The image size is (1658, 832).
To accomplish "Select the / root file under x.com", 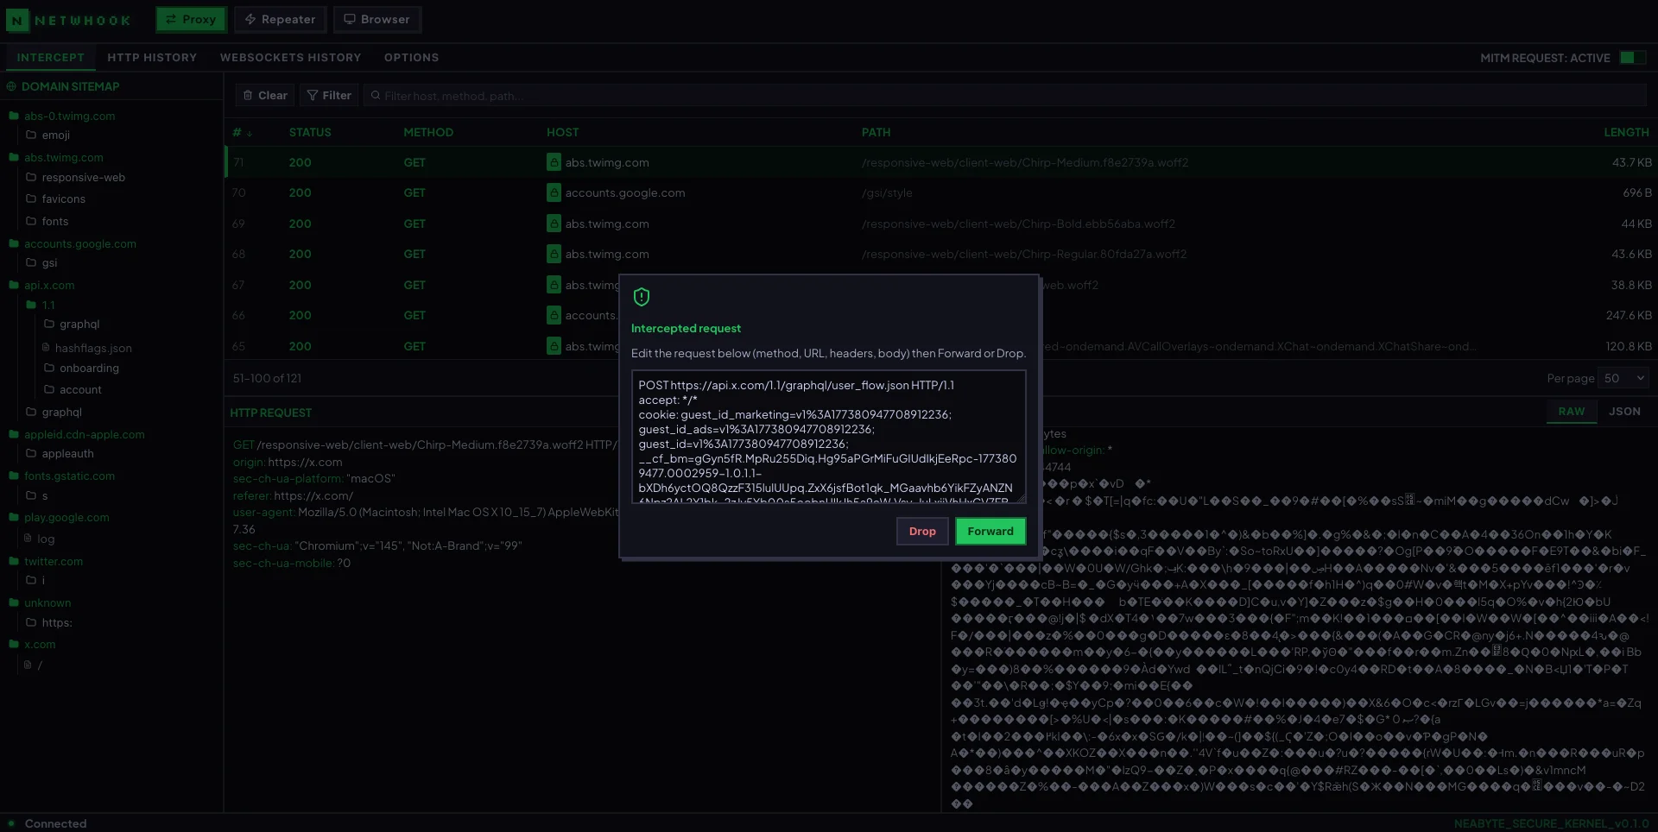I will [x=33, y=665].
